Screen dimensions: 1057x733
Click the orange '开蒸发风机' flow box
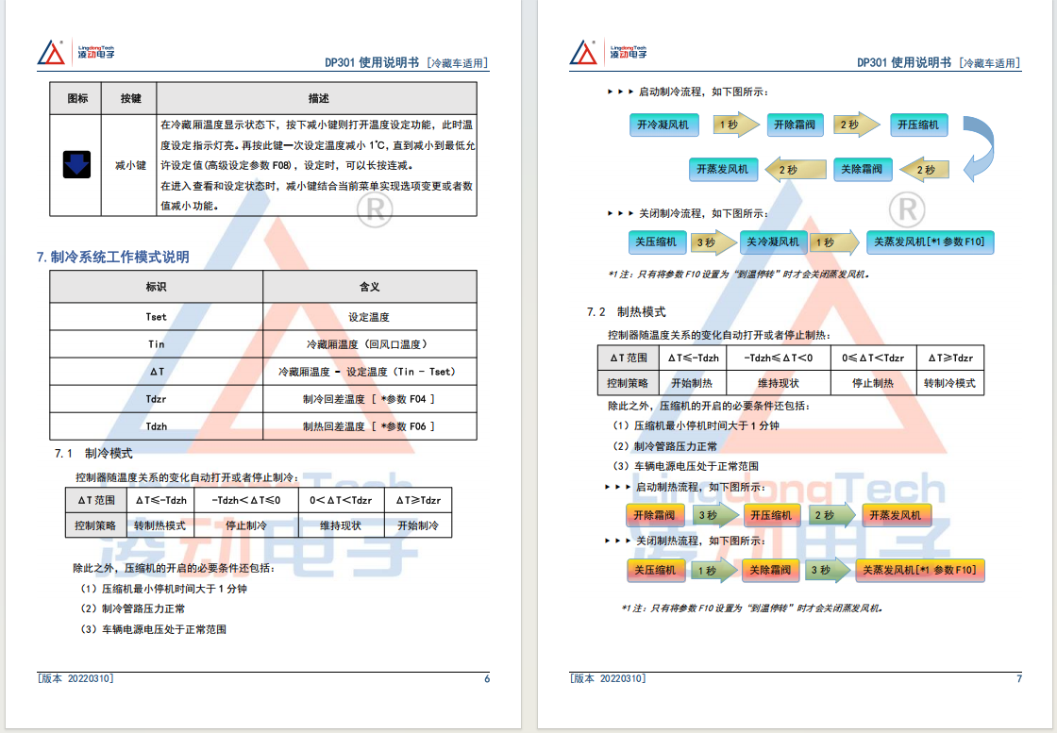coord(896,515)
